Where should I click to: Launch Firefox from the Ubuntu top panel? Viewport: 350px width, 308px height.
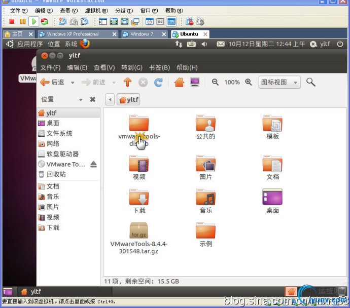[x=85, y=44]
